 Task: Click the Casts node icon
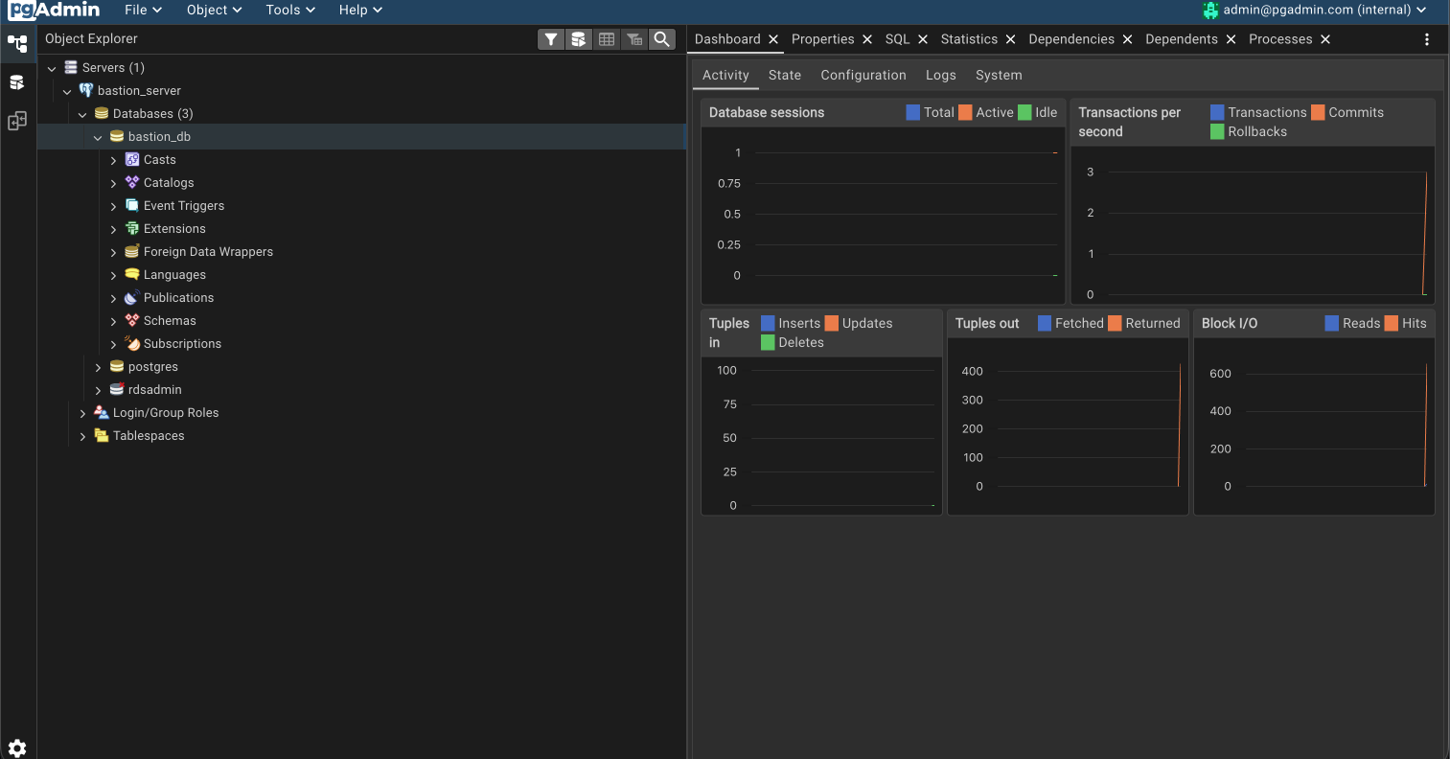click(132, 159)
